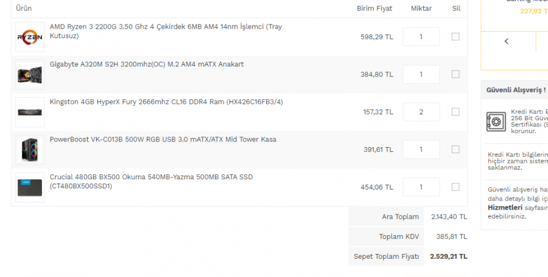The image size is (548, 277).
Task: Open the Gigabyte A320M S2H Anakart link
Action: click(147, 64)
